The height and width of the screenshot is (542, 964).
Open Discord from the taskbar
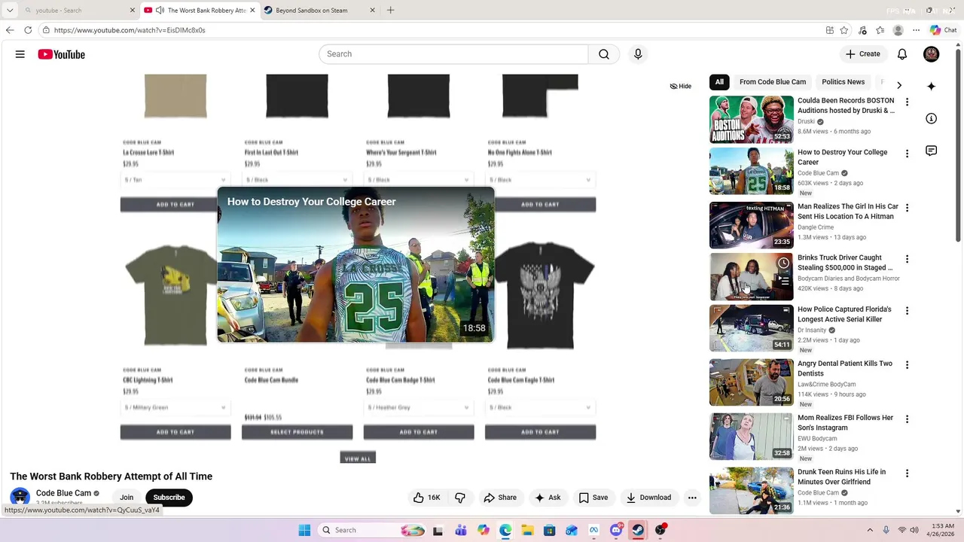click(616, 530)
